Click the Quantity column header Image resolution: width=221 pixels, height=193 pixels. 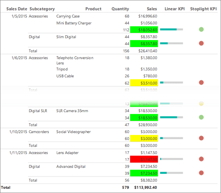(120, 9)
